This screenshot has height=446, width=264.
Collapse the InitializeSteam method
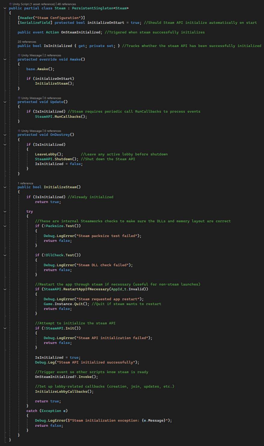(5, 187)
